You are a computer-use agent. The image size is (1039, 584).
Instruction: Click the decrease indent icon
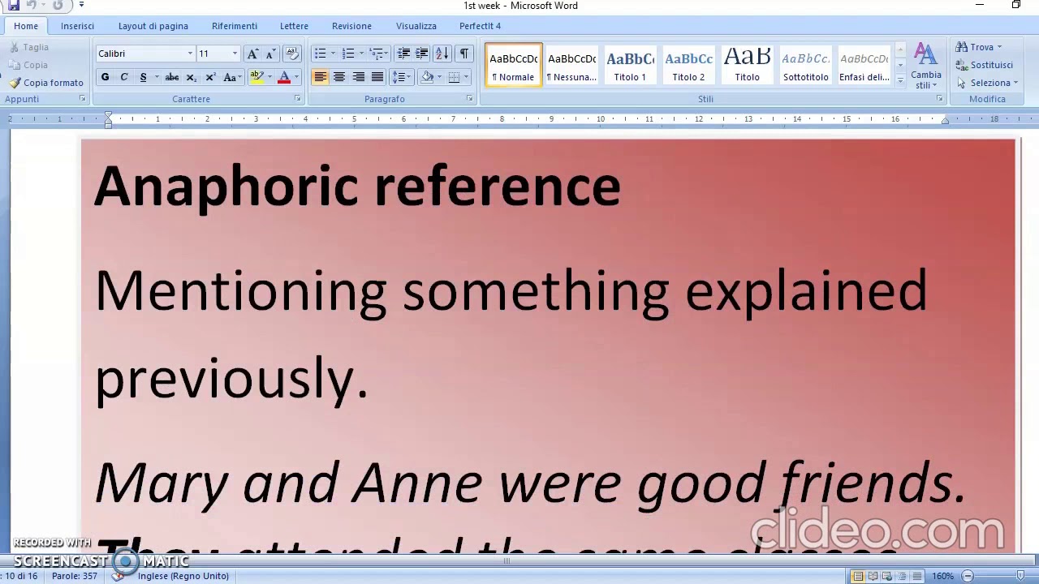[x=403, y=54]
